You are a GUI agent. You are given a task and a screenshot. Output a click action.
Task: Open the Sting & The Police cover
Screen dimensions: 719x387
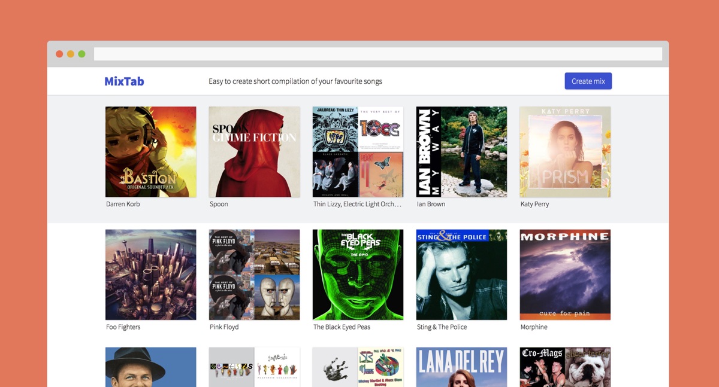[x=462, y=275]
